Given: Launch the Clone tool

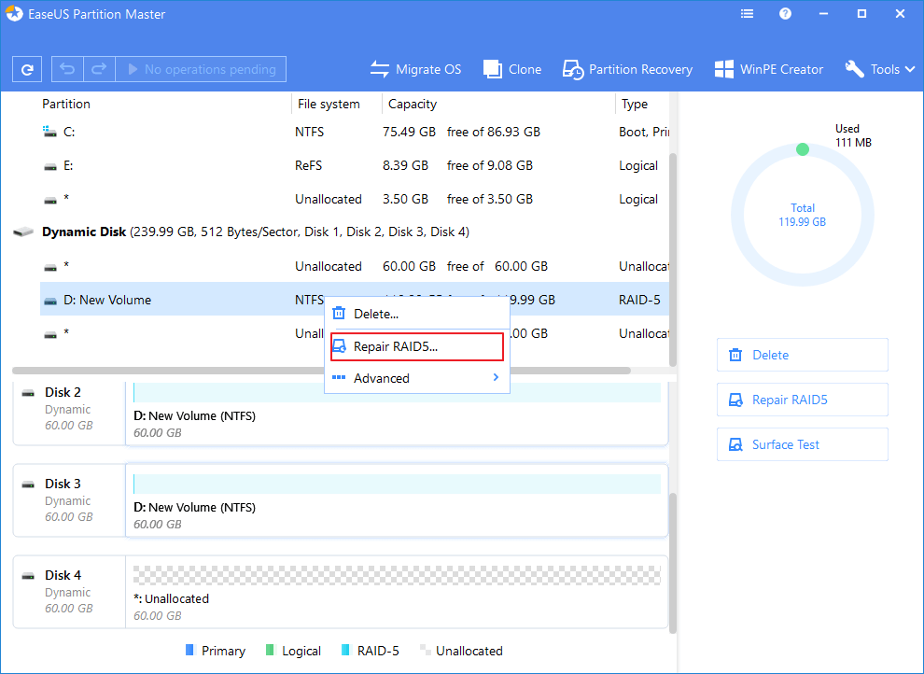Looking at the screenshot, I should pos(512,69).
